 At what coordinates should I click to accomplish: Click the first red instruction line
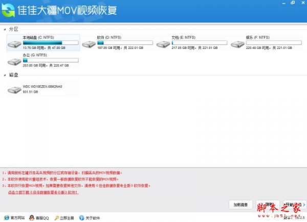tap(62, 173)
